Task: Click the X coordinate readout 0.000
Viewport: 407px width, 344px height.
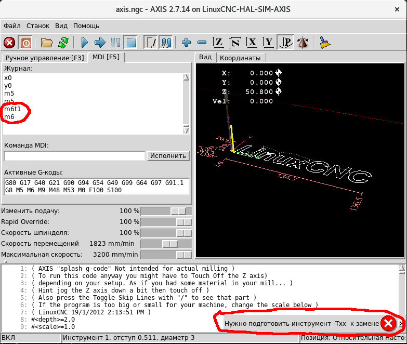Action: [261, 73]
